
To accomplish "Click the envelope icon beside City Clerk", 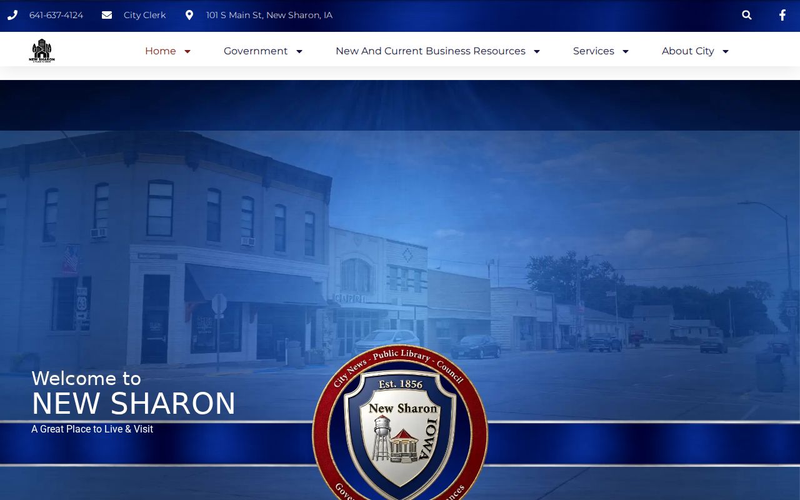I will click(x=107, y=15).
